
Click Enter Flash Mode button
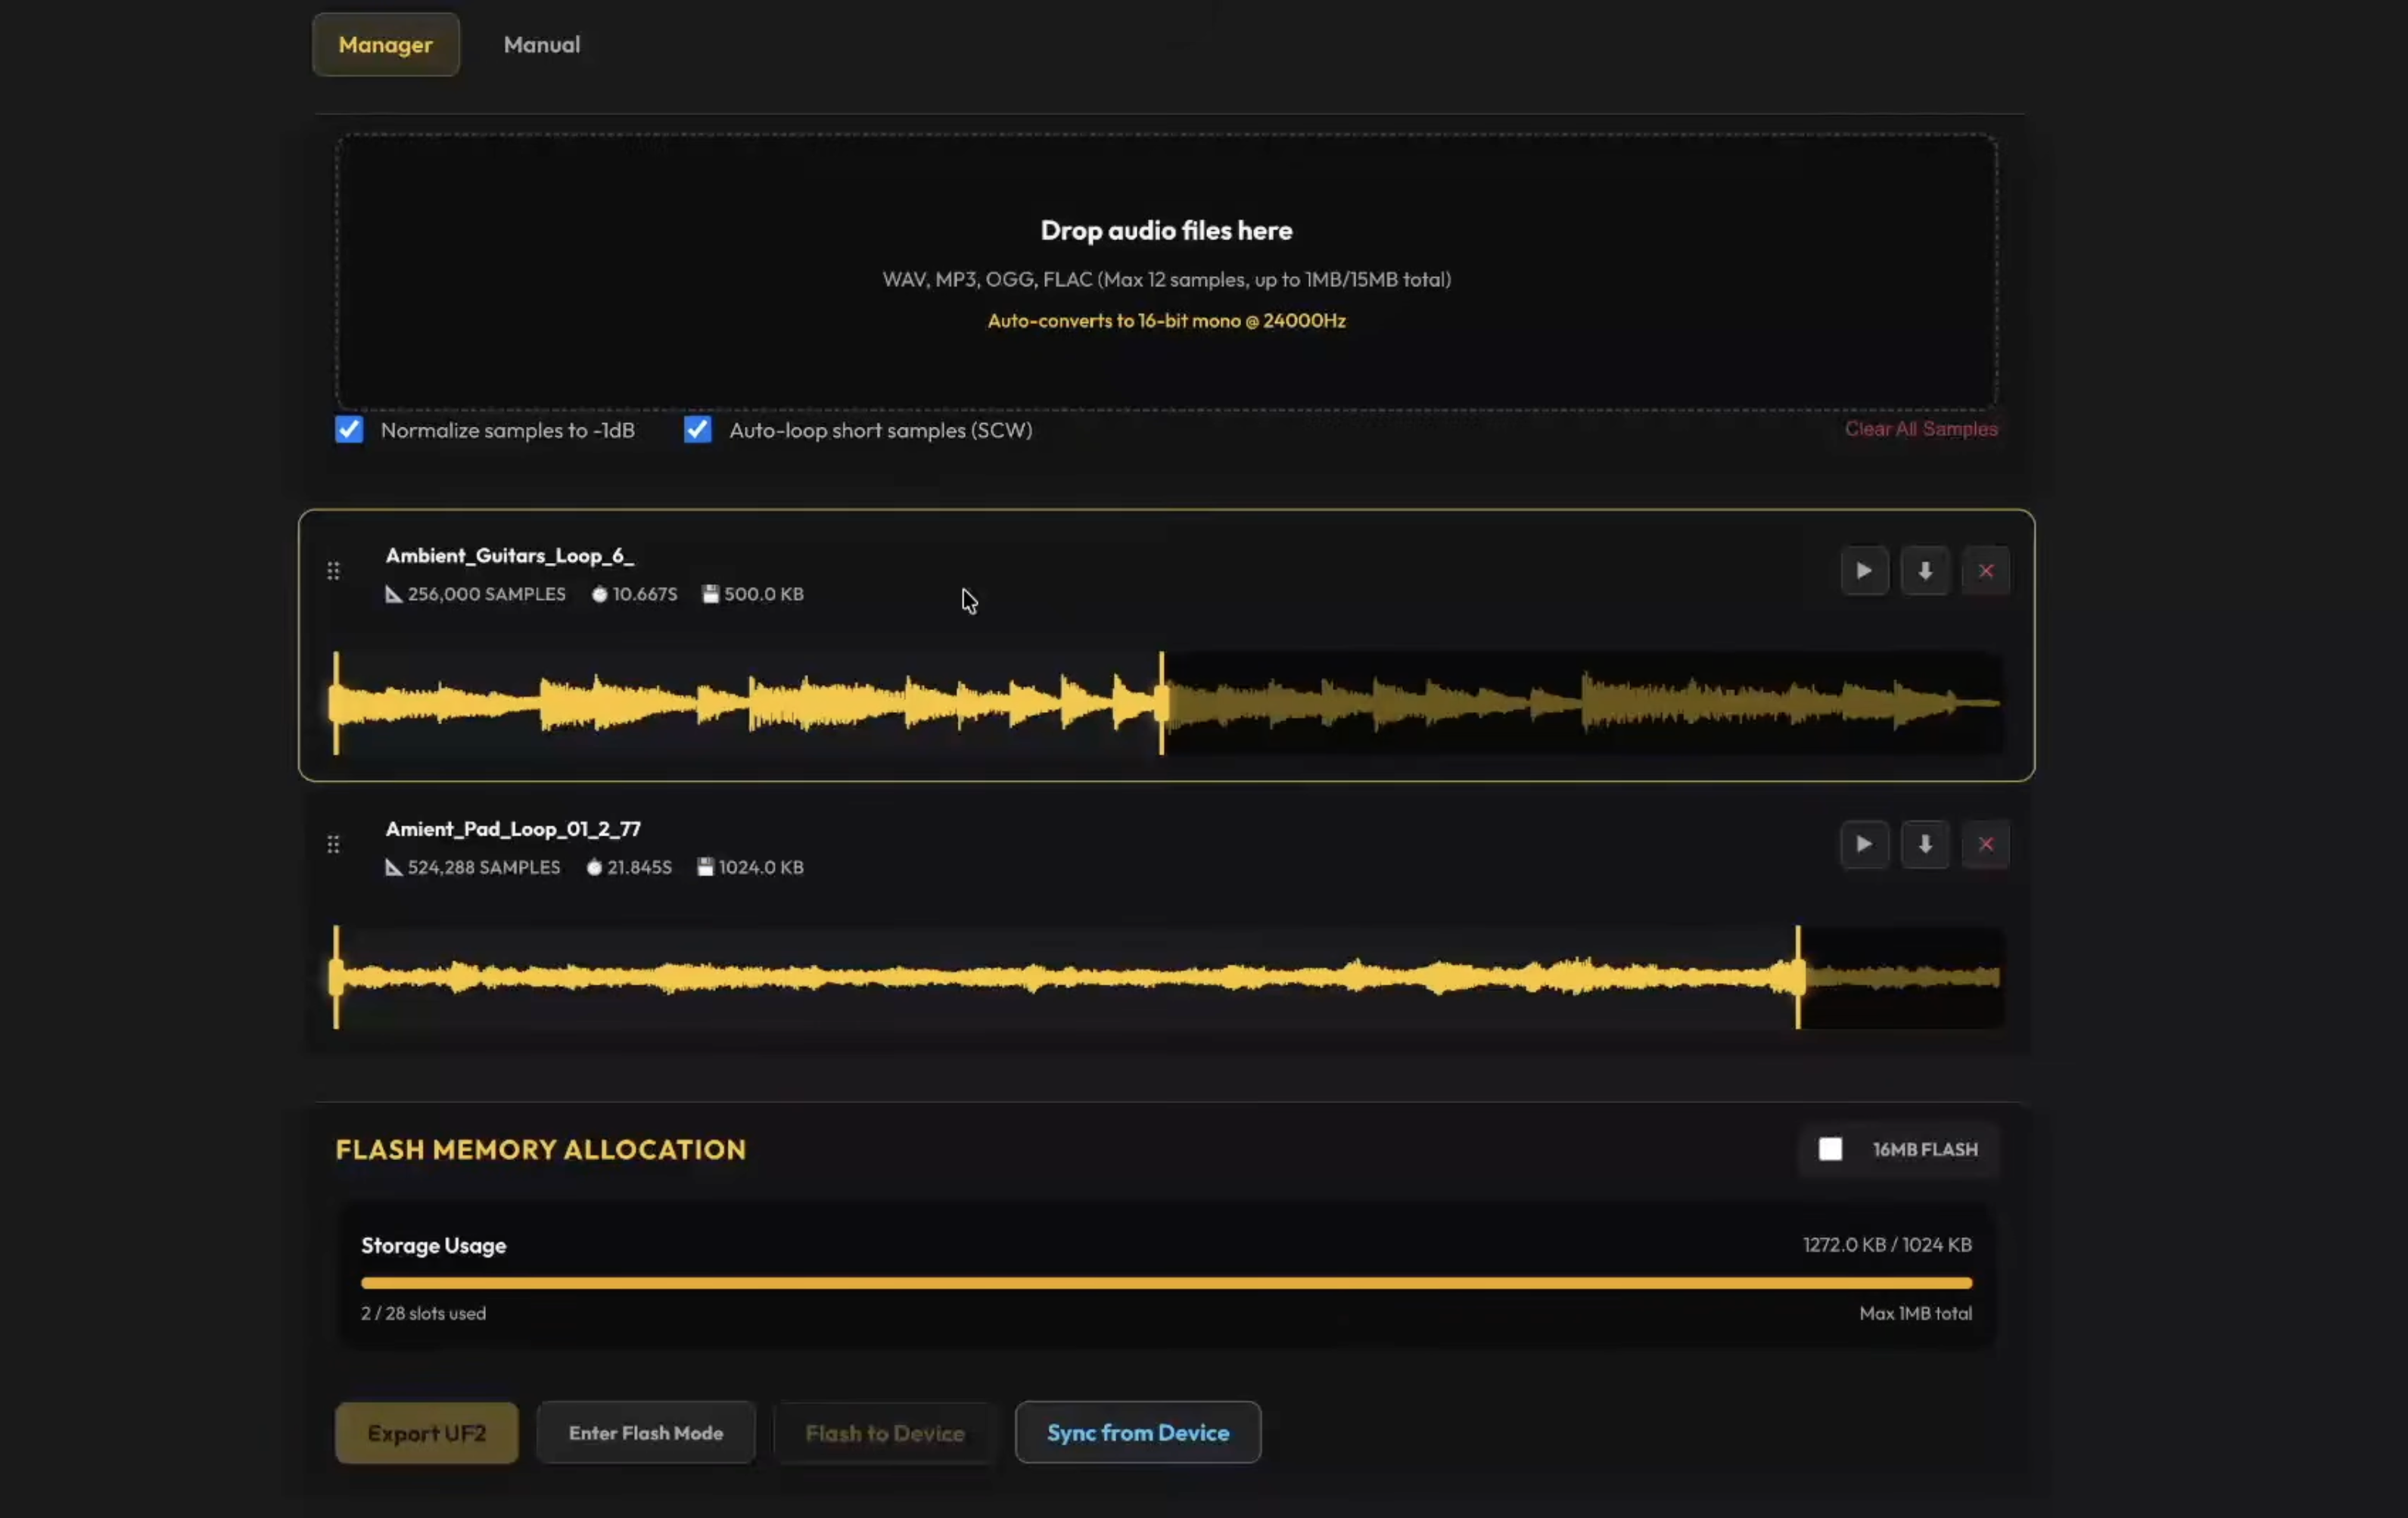click(646, 1432)
